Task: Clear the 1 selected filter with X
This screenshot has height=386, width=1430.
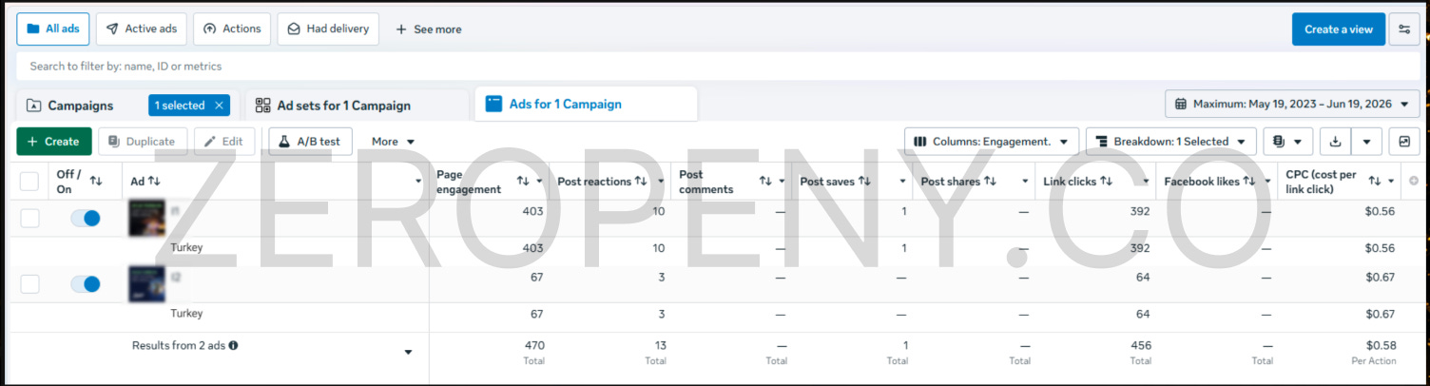Action: [220, 106]
